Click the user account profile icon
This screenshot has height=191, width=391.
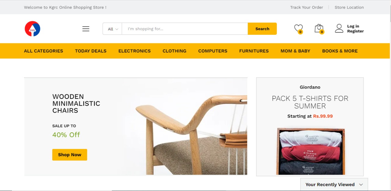[339, 28]
